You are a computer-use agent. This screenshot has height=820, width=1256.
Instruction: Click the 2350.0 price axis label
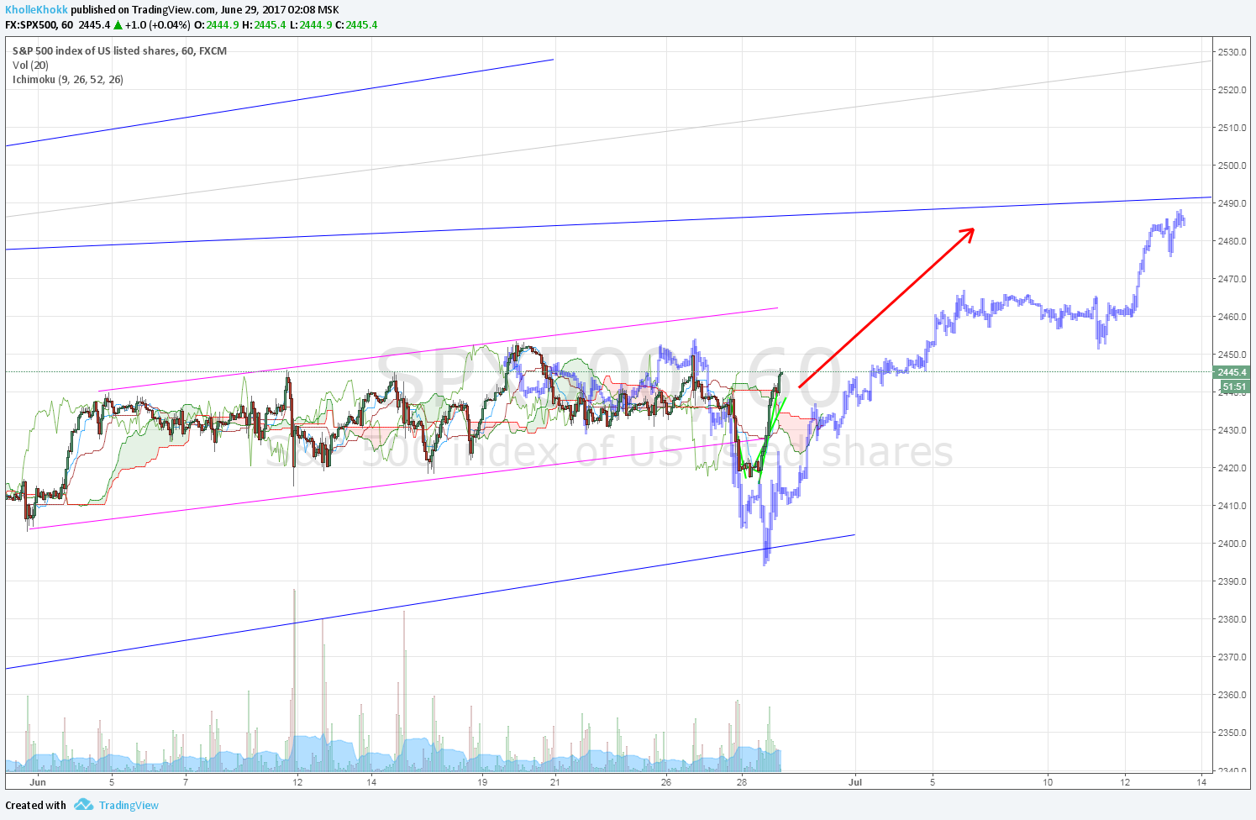pos(1232,733)
